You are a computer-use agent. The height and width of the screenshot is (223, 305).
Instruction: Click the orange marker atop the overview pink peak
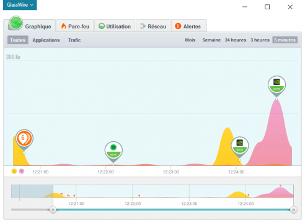pos(280,186)
